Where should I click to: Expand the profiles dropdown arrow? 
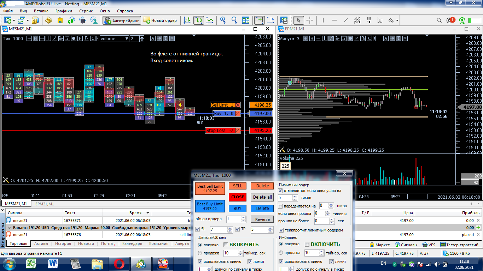click(x=28, y=20)
